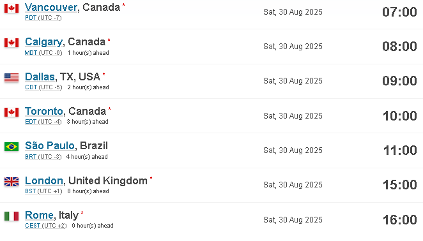Click the Canadian flag beside Vancouver
The width and height of the screenshot is (423, 241).
coord(12,8)
